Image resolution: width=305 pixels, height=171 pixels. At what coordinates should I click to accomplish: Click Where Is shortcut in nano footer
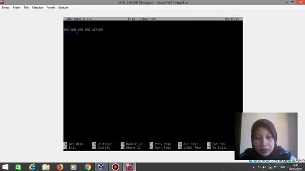coord(131,148)
